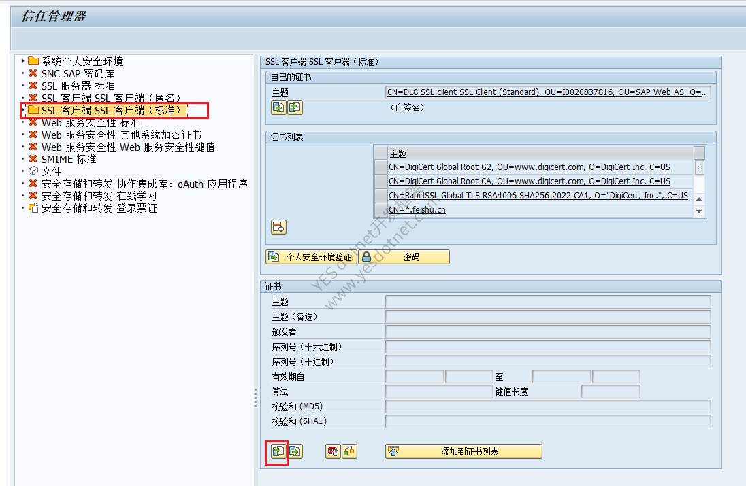Select the row marker for DigiCert Global Root G2
The width and height of the screenshot is (746, 486).
click(380, 167)
